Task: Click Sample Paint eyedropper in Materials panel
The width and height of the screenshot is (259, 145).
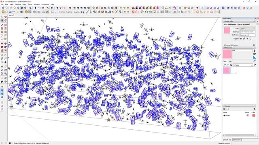Action: (x=255, y=61)
